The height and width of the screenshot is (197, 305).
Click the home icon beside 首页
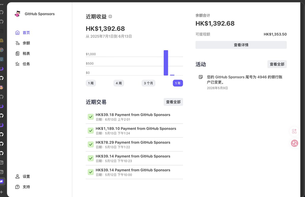(x=17, y=33)
